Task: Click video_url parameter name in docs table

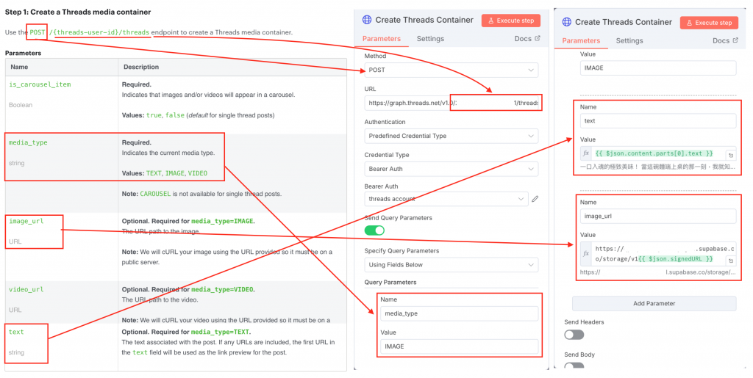Action: [26, 289]
